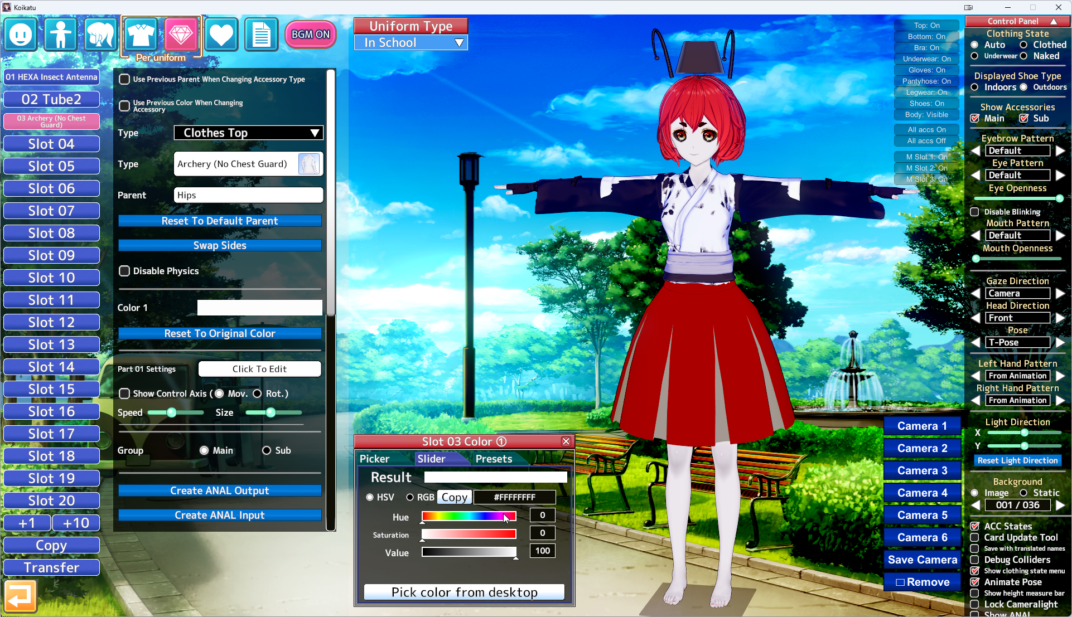The width and height of the screenshot is (1072, 617).
Task: Click Swap Sides button
Action: (220, 245)
